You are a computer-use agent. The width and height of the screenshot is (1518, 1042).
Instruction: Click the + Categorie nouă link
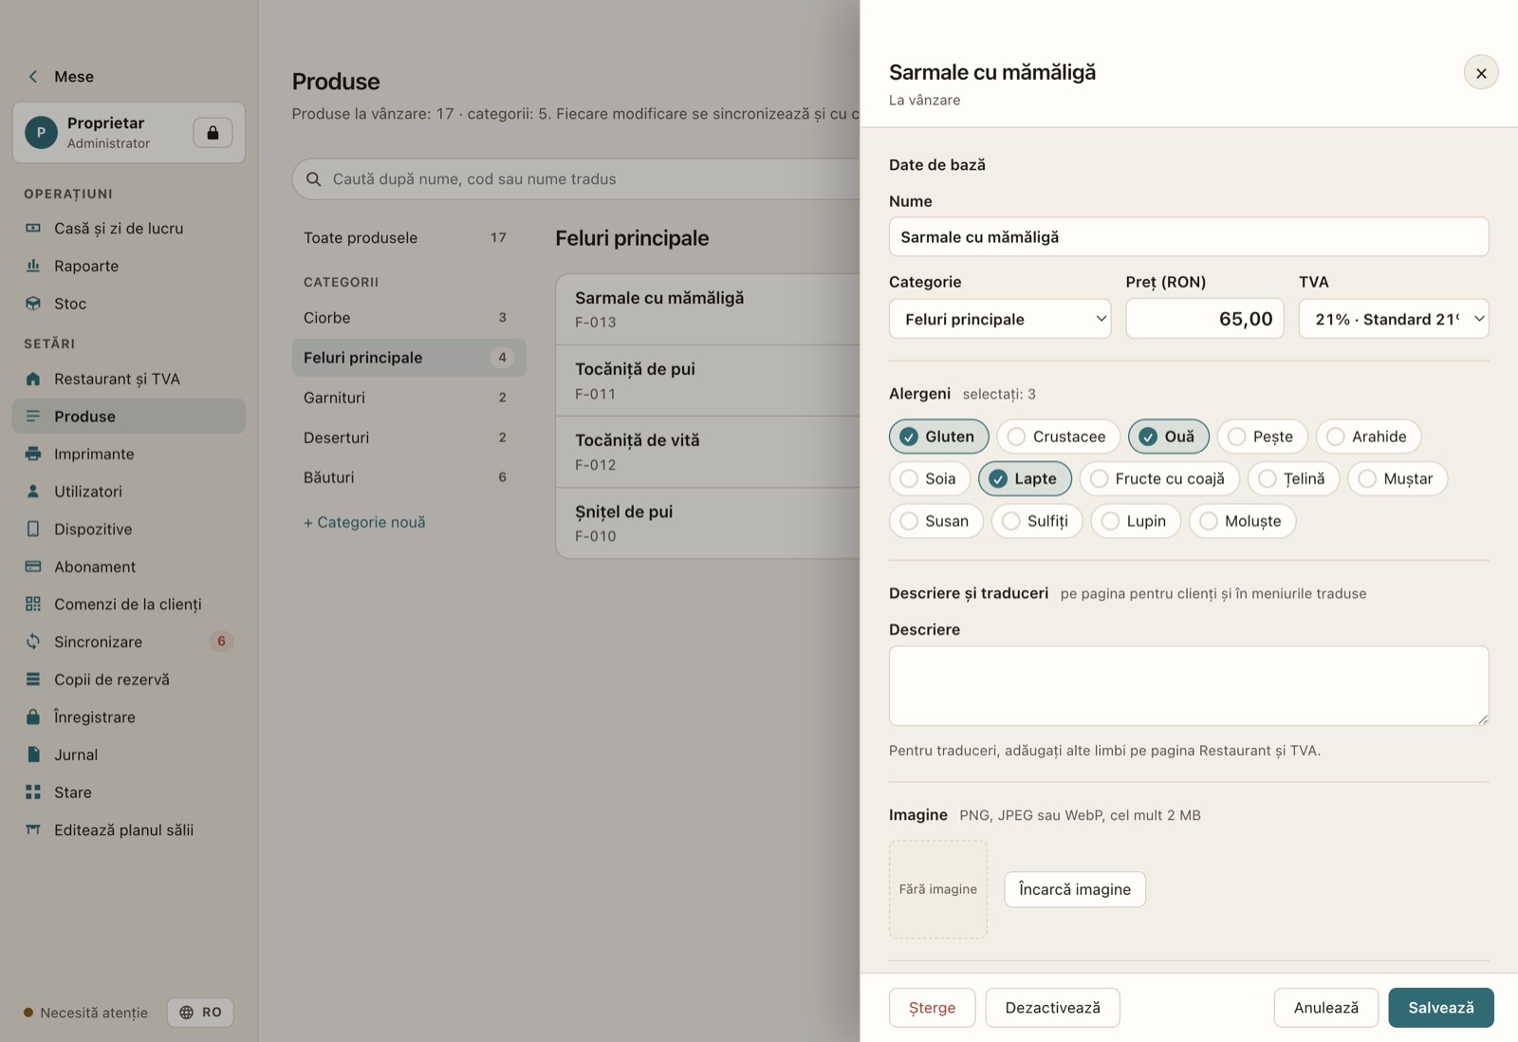click(364, 522)
